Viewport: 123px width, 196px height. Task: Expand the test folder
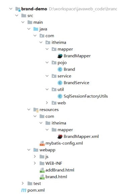[23, 183]
